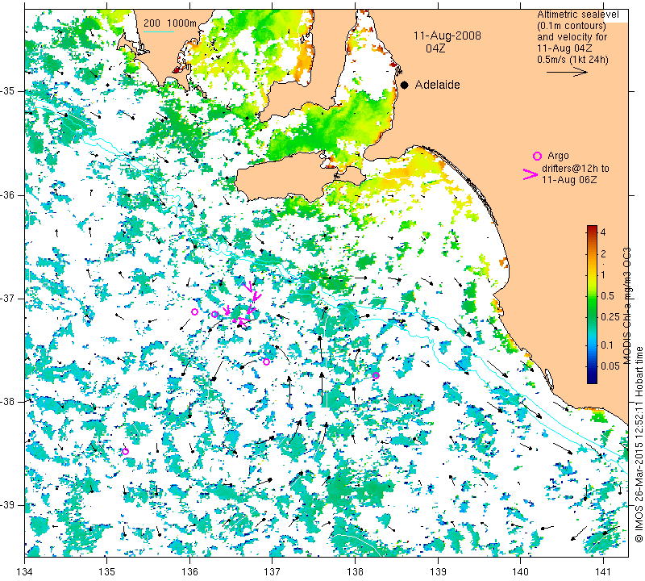The image size is (645, 581).
Task: Click latitude axis label '-38'
Action: coord(7,402)
